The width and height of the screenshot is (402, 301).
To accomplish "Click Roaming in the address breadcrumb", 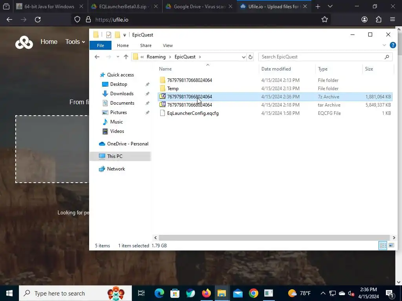I will [156, 57].
